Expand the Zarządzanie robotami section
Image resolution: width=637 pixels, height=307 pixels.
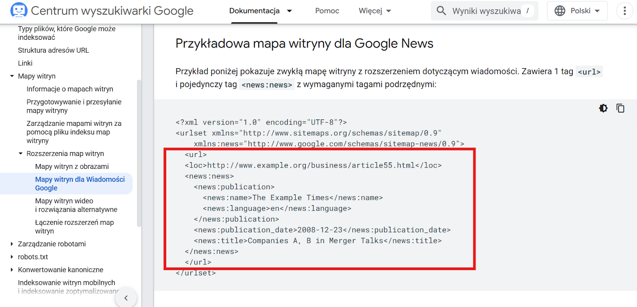[x=12, y=244]
